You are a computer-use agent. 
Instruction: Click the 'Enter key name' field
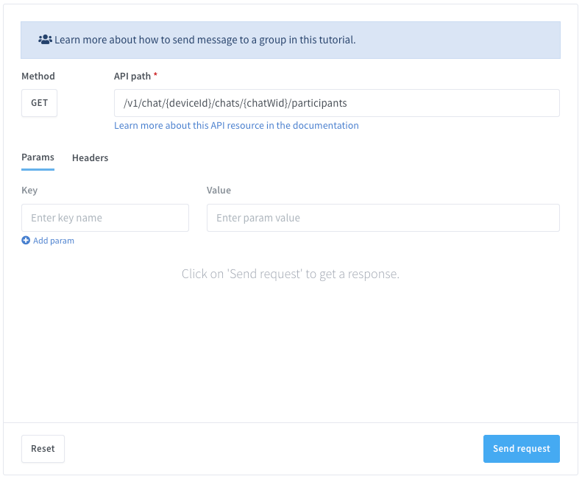(x=105, y=218)
